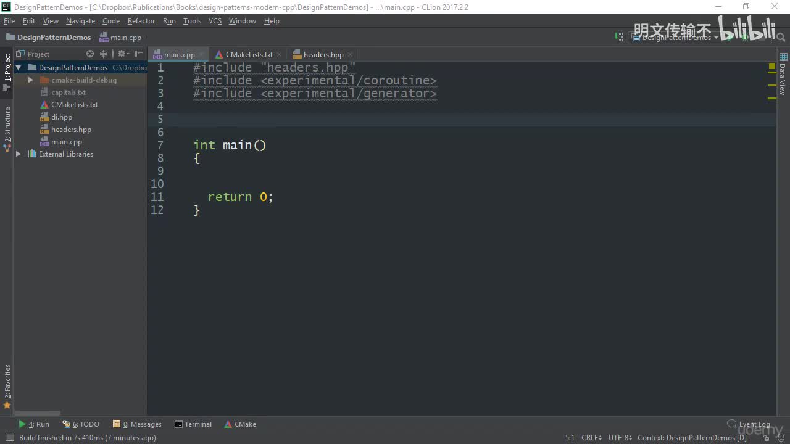Switch to the headers.hpp editor tab
This screenshot has width=790, height=444.
point(323,55)
